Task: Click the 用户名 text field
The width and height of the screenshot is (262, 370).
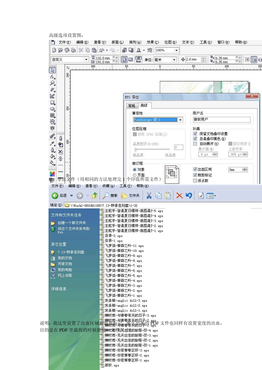Action: tap(221, 119)
